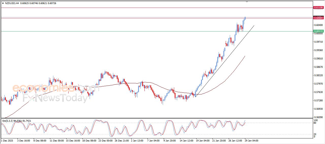The width and height of the screenshot is (325, 144).
Task: Select the red 0.61108 price label
Action: coord(318,8)
